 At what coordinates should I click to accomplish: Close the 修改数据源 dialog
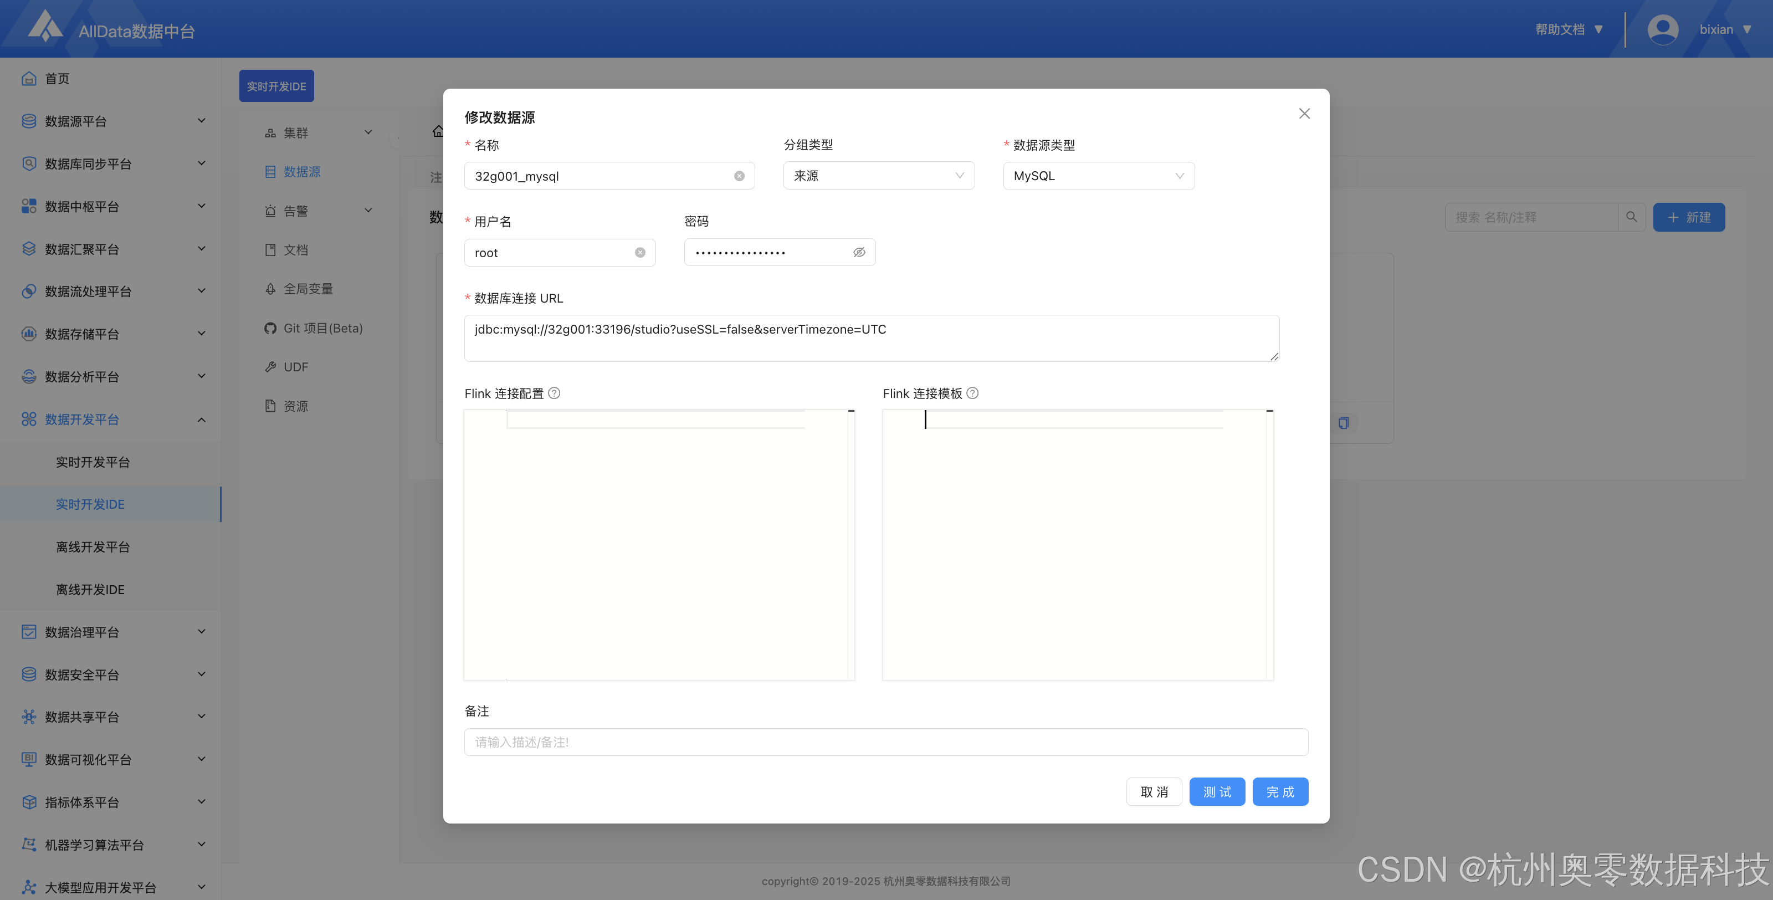[x=1304, y=114]
